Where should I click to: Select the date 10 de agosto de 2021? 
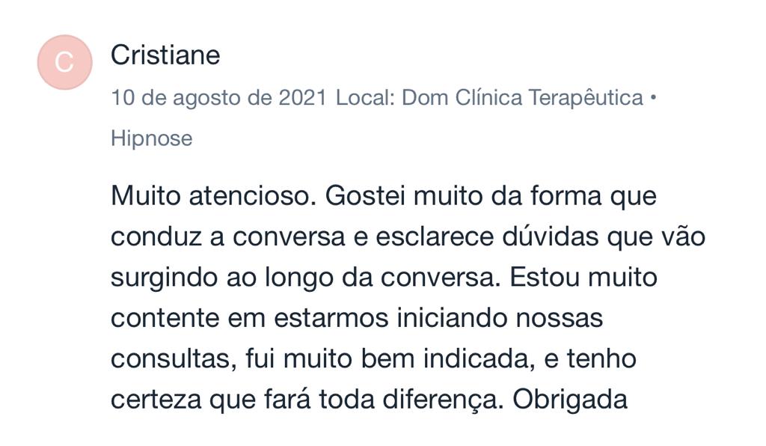click(x=219, y=98)
